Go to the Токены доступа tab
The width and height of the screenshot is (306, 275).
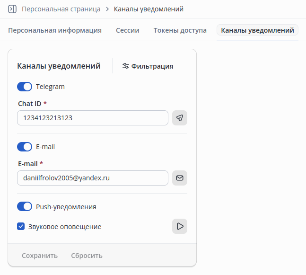pos(180,30)
